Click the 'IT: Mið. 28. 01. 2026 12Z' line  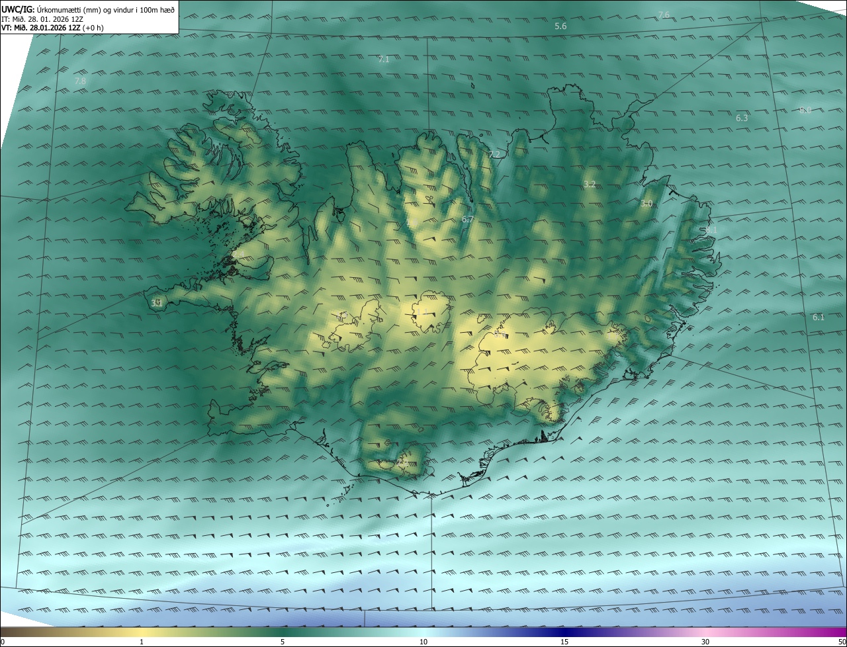[42, 19]
